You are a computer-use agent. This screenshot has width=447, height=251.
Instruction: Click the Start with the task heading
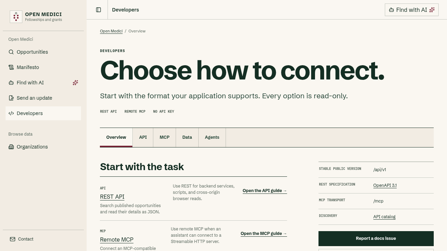(x=142, y=167)
